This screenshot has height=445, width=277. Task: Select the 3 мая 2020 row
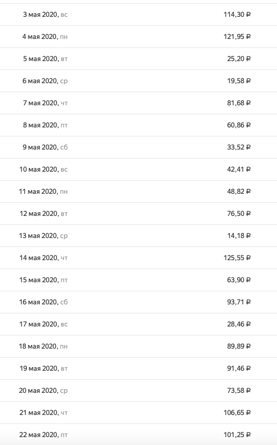point(139,14)
